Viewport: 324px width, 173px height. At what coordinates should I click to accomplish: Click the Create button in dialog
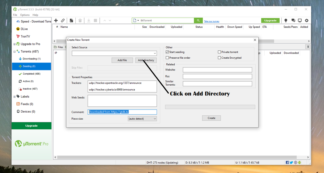click(212, 118)
